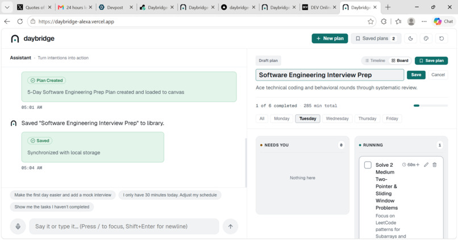Toggle dark mode moon icon

click(410, 39)
